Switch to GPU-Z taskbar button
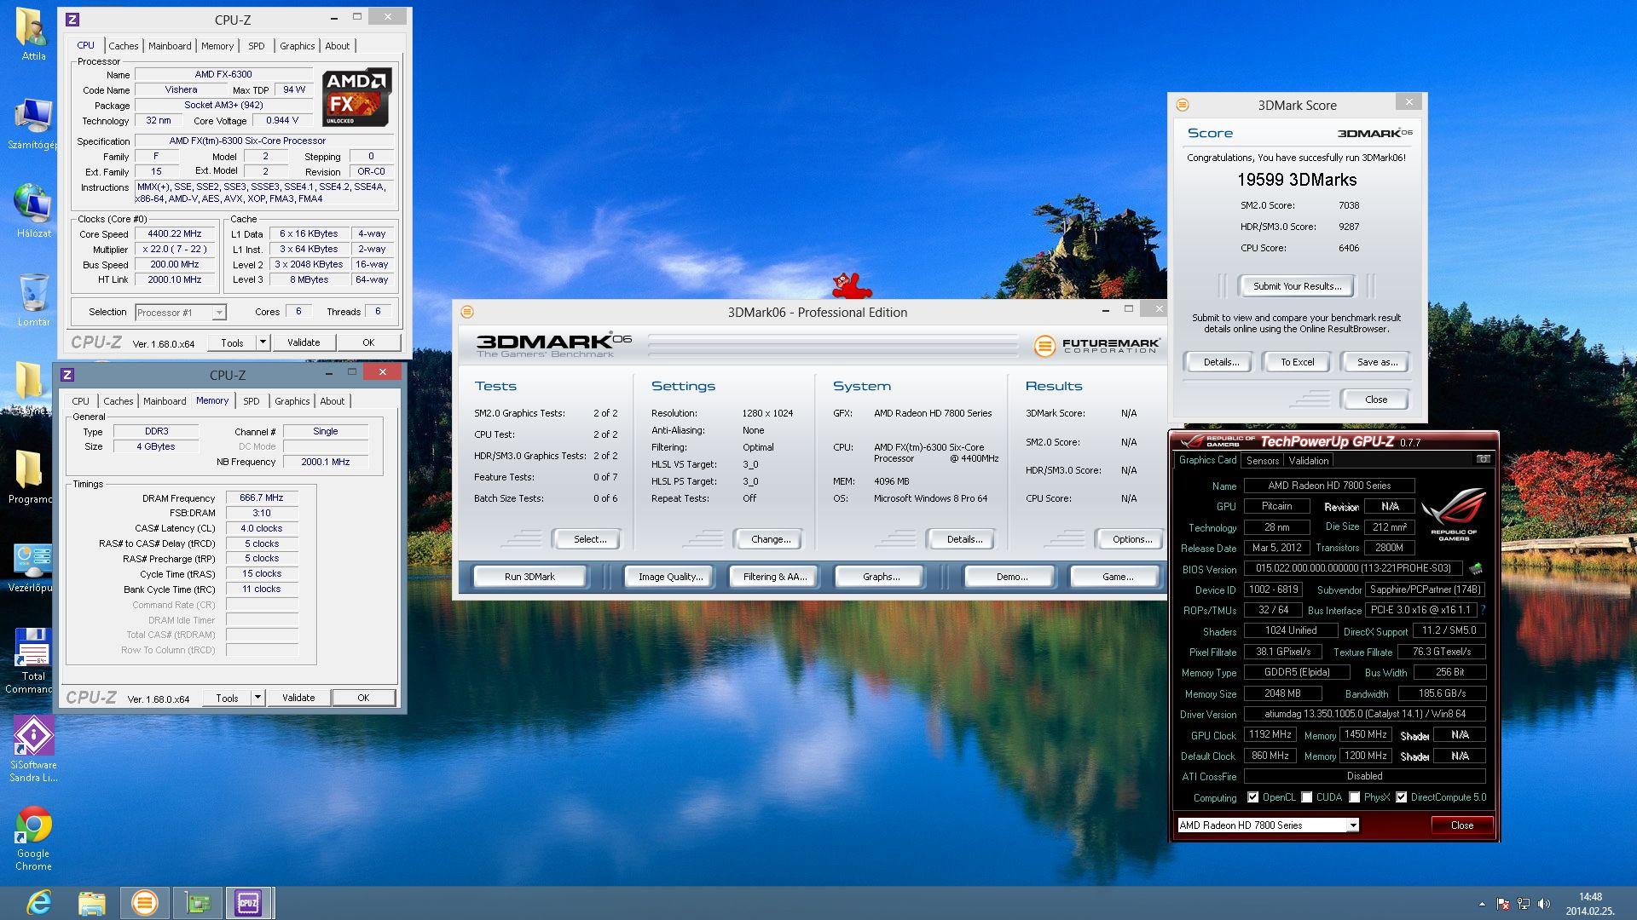The width and height of the screenshot is (1637, 920). pyautogui.click(x=198, y=902)
